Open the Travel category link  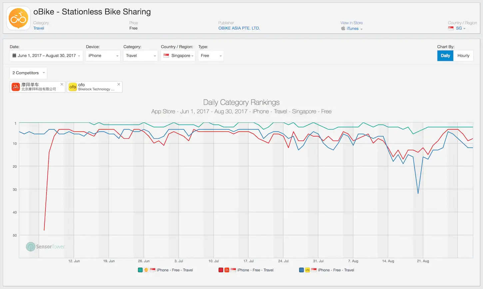click(39, 28)
